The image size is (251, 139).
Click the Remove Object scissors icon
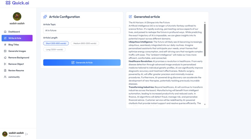5,64
